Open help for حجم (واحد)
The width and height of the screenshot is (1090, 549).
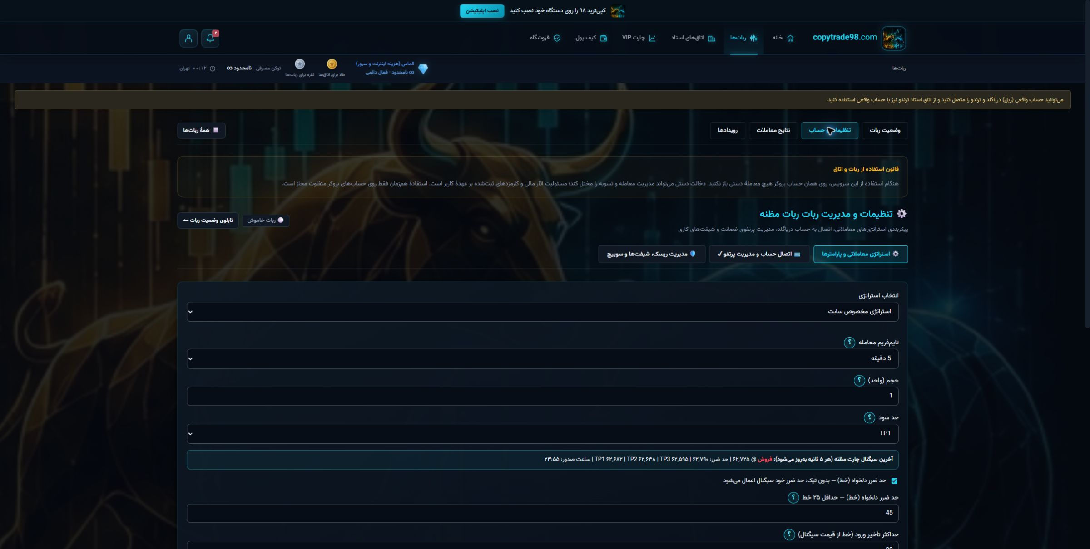859,380
